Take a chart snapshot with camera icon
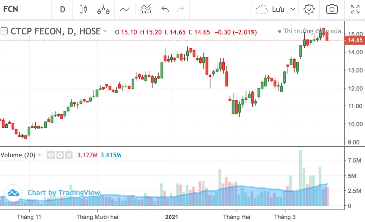The width and height of the screenshot is (365, 222). pos(332,9)
